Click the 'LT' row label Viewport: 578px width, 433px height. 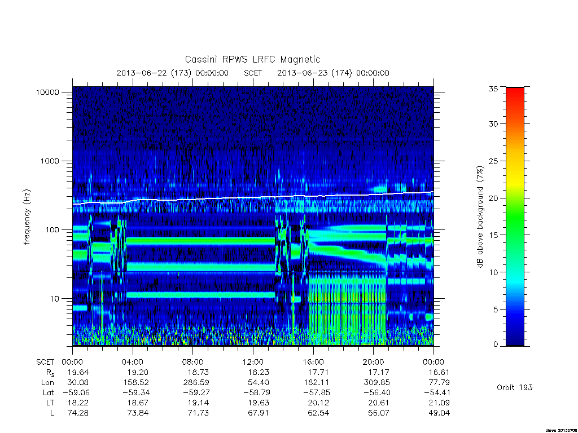tap(50, 403)
